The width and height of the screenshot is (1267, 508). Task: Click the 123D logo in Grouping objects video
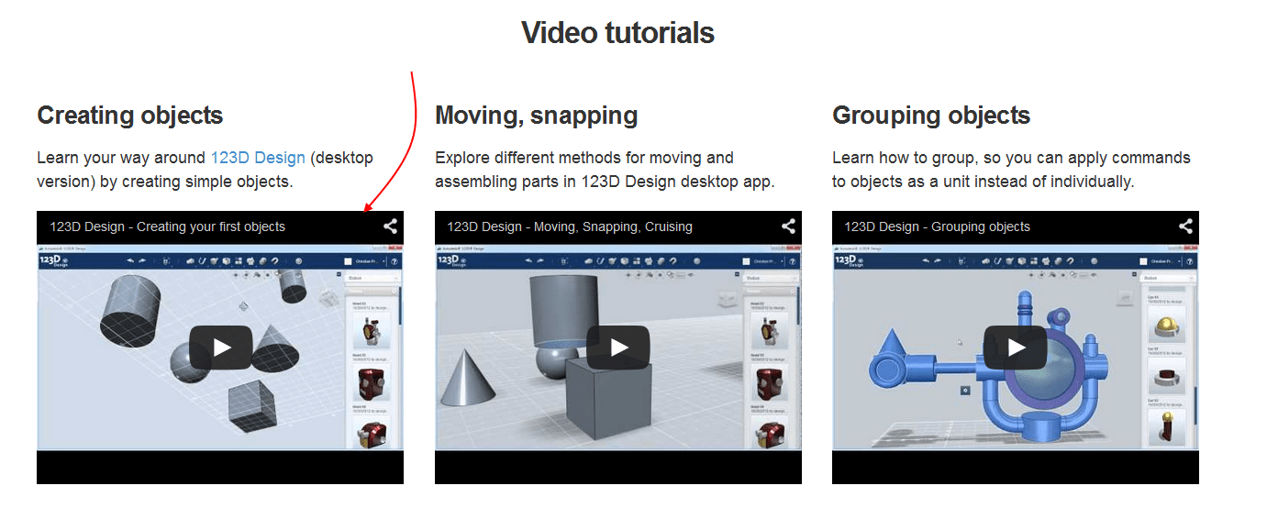850,260
